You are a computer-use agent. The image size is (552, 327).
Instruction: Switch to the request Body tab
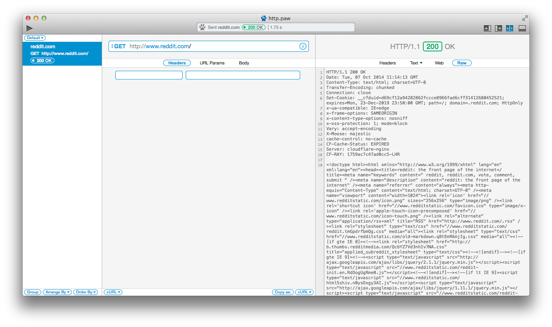(x=244, y=63)
